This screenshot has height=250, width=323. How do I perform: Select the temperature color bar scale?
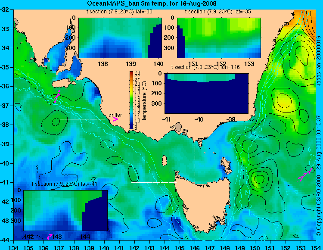click(x=131, y=100)
